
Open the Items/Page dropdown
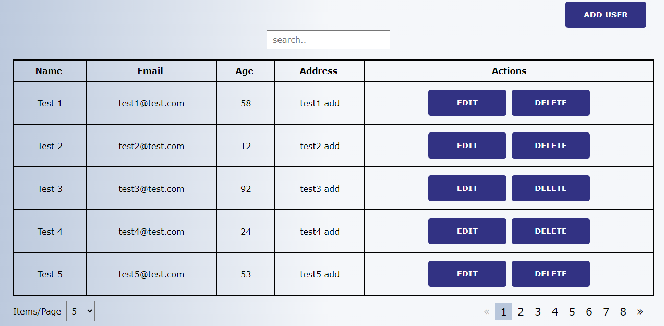click(x=80, y=311)
